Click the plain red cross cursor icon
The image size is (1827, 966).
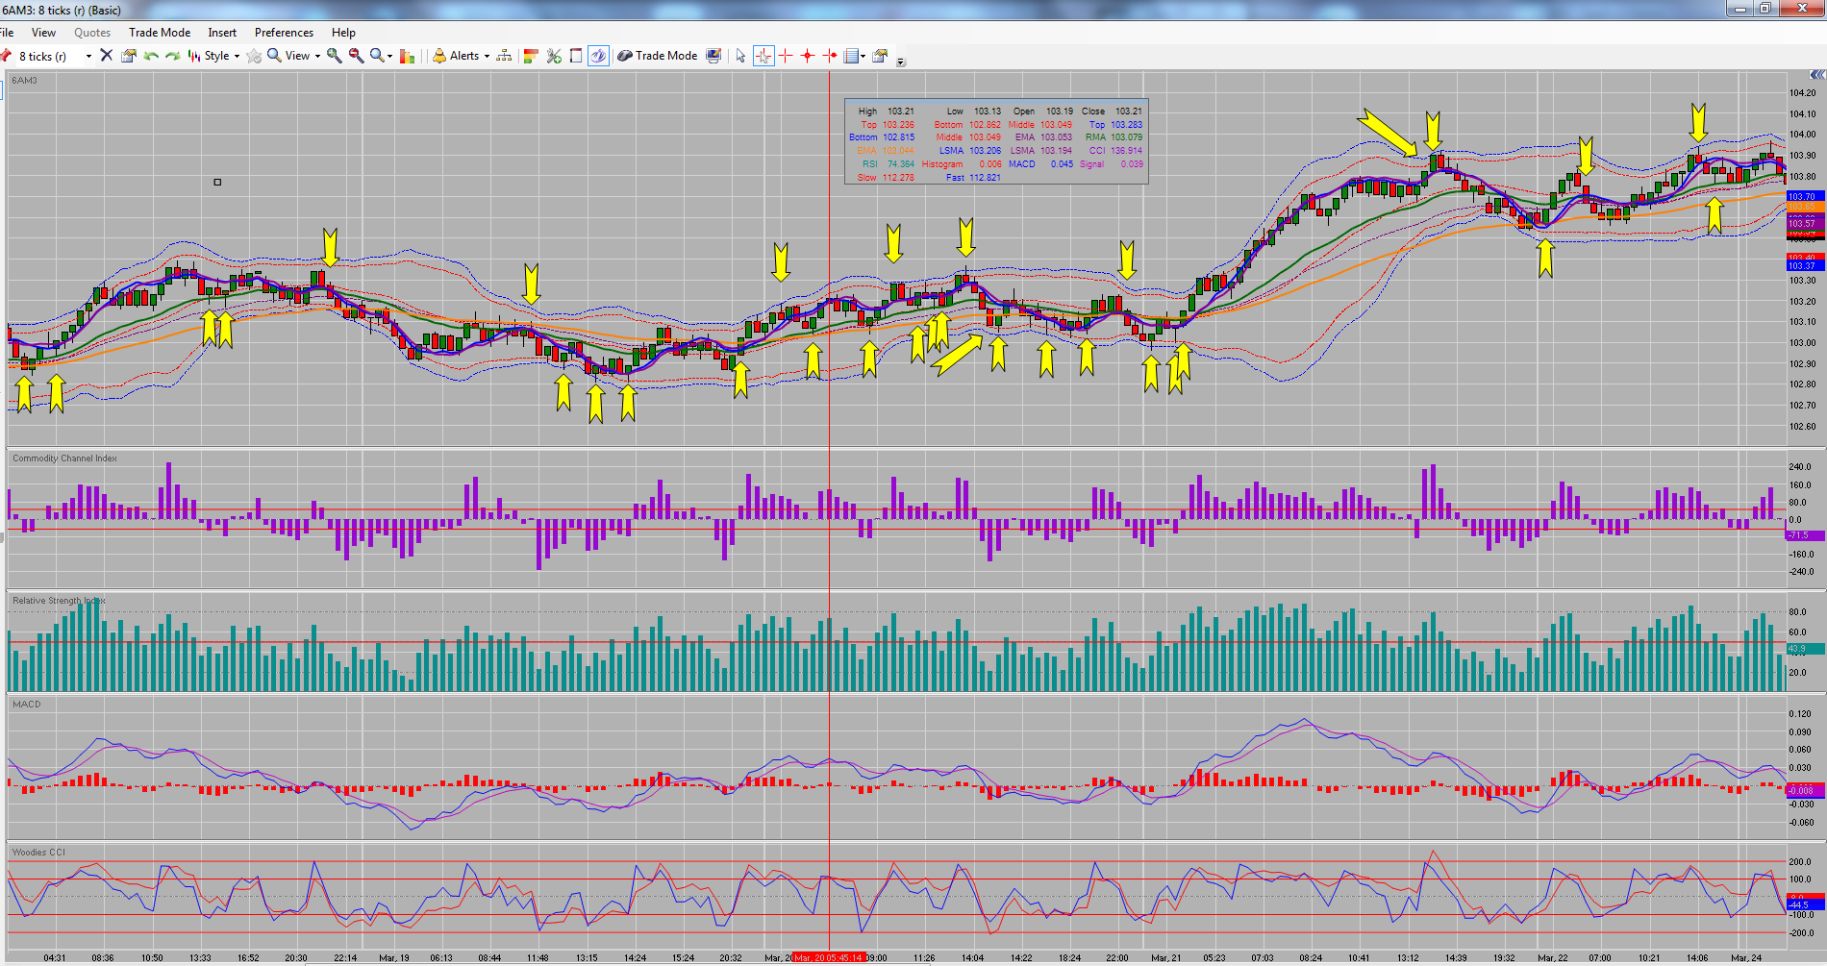point(786,56)
